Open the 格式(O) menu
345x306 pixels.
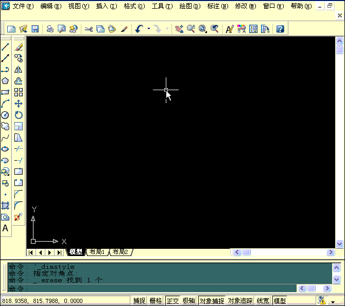(x=134, y=6)
